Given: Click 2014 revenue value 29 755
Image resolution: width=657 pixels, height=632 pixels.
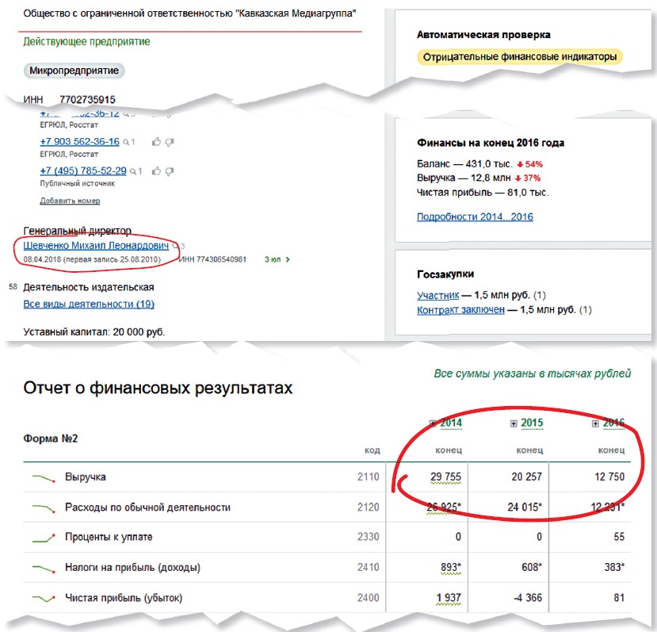Looking at the screenshot, I should (445, 477).
